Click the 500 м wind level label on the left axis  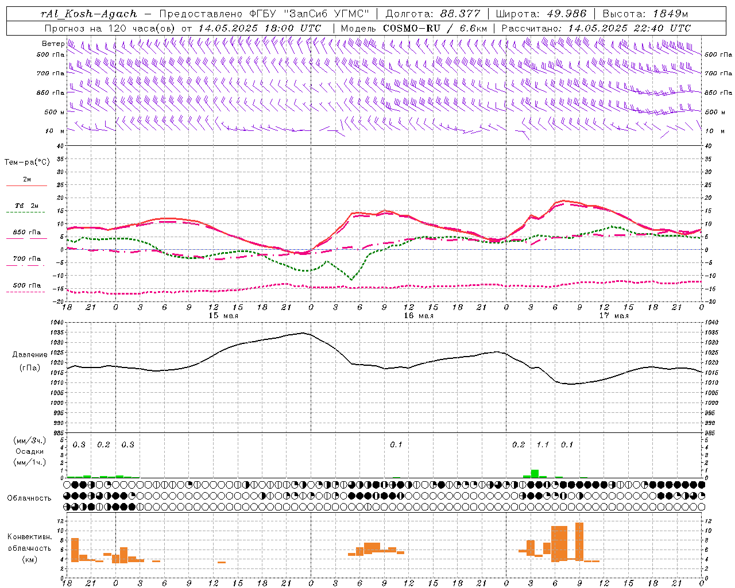(55, 112)
